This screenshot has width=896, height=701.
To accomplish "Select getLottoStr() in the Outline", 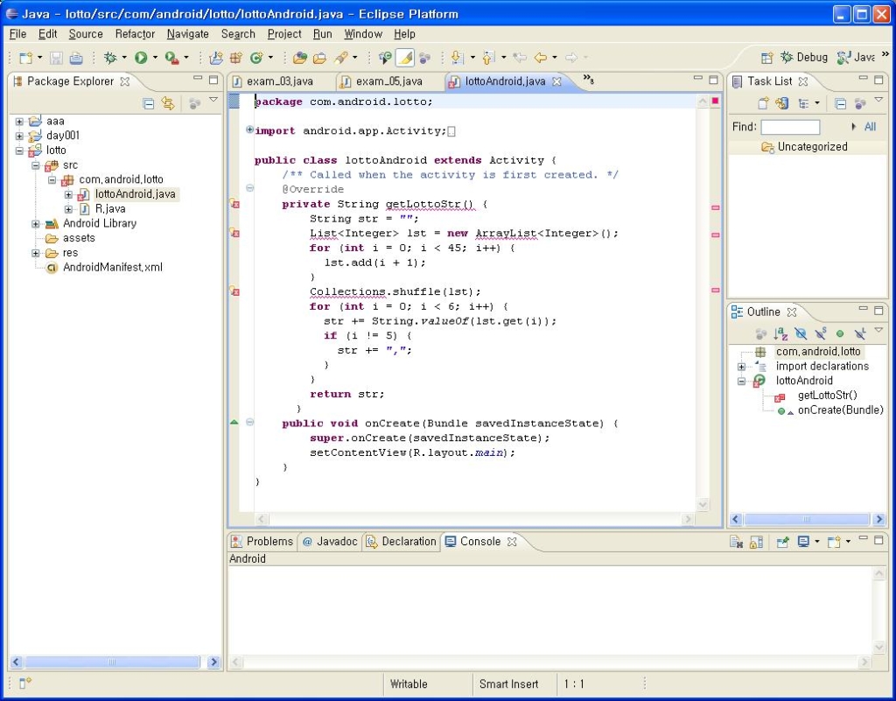I will click(x=827, y=396).
